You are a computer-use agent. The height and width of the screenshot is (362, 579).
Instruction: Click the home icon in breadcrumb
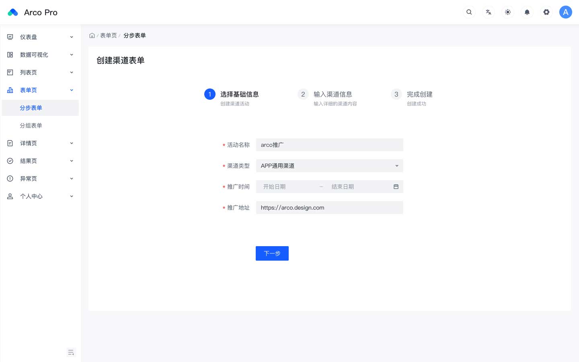(x=92, y=35)
